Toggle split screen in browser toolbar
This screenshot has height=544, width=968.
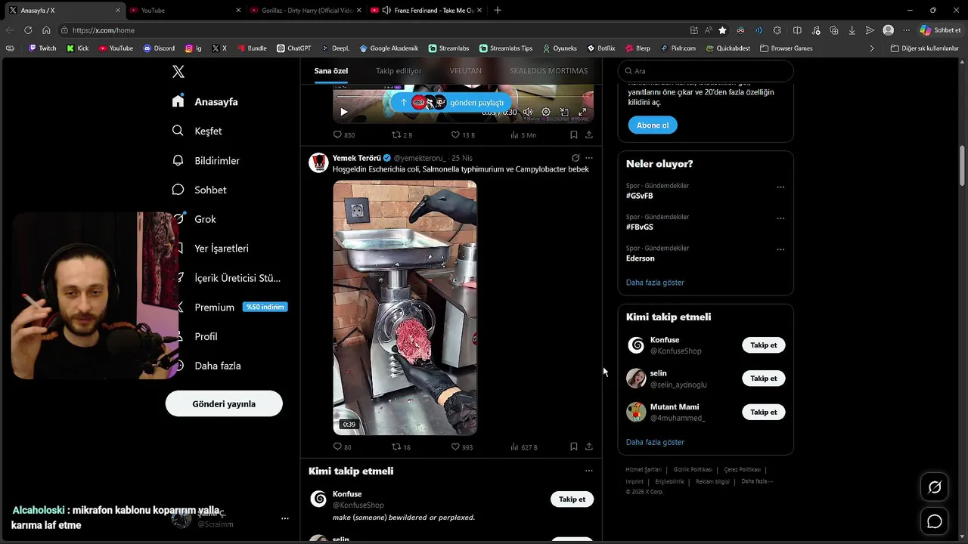[x=797, y=30]
